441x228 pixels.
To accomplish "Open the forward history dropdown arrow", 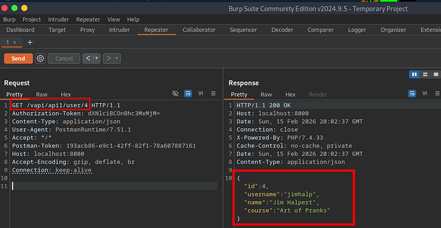I will 117,58.
